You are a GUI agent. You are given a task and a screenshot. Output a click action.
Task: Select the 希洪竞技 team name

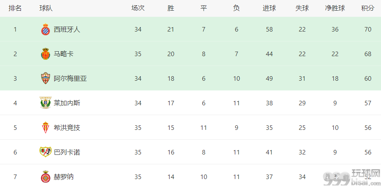67,127
